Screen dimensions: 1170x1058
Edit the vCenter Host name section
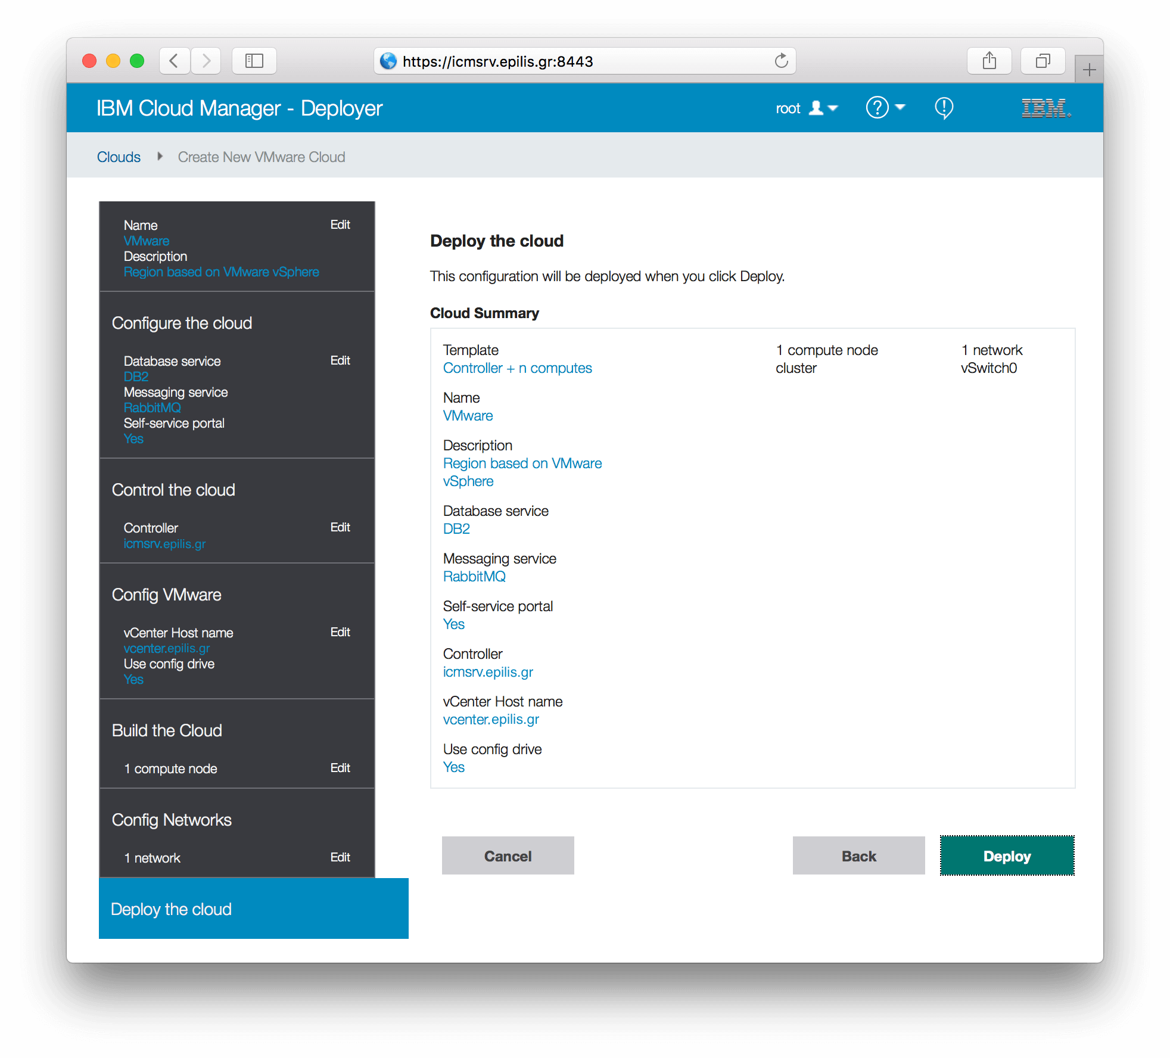(x=340, y=632)
